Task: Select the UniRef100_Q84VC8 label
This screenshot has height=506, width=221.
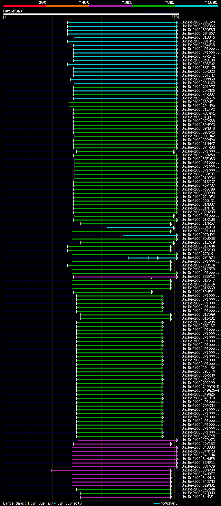Action: (198, 45)
